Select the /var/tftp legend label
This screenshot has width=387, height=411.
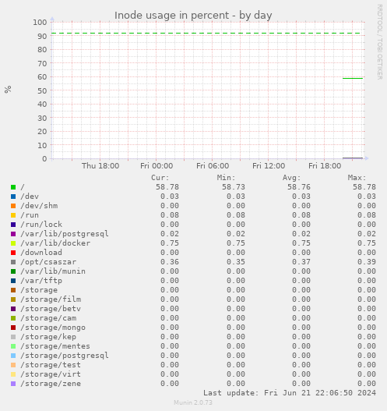[41, 281]
